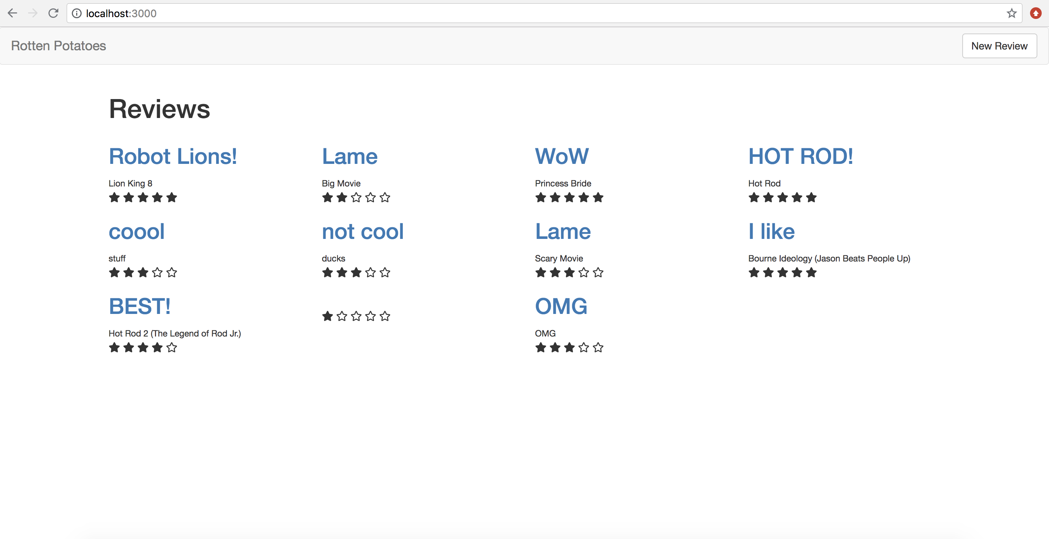This screenshot has height=539, width=1049.
Task: Open the I like review
Action: 771,231
